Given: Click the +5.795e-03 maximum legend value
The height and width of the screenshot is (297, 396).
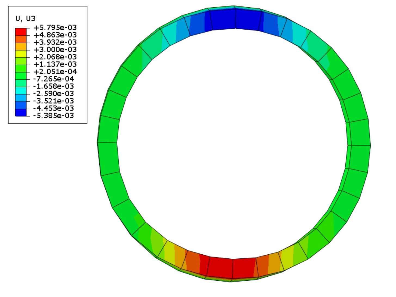Looking at the screenshot, I should click(55, 28).
